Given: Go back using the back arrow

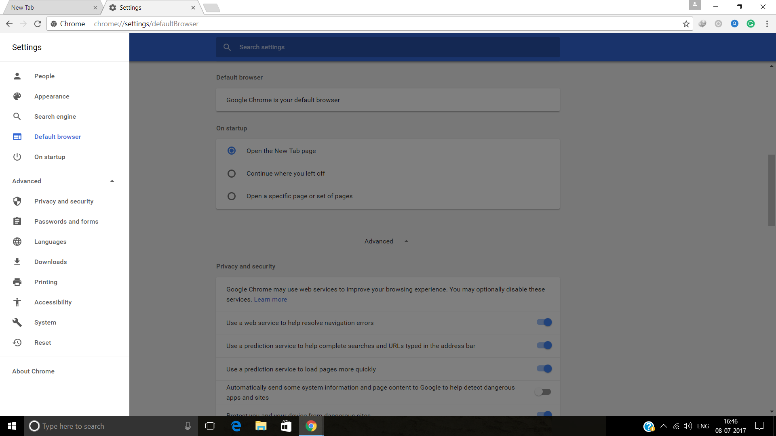Looking at the screenshot, I should 9,24.
